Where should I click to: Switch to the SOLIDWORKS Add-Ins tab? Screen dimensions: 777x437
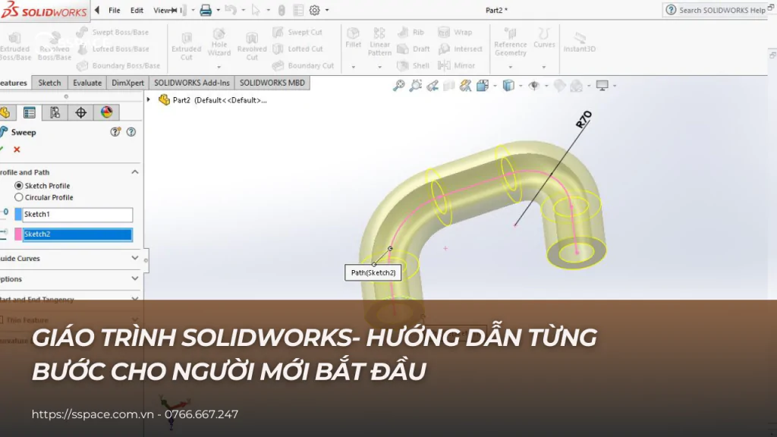192,83
